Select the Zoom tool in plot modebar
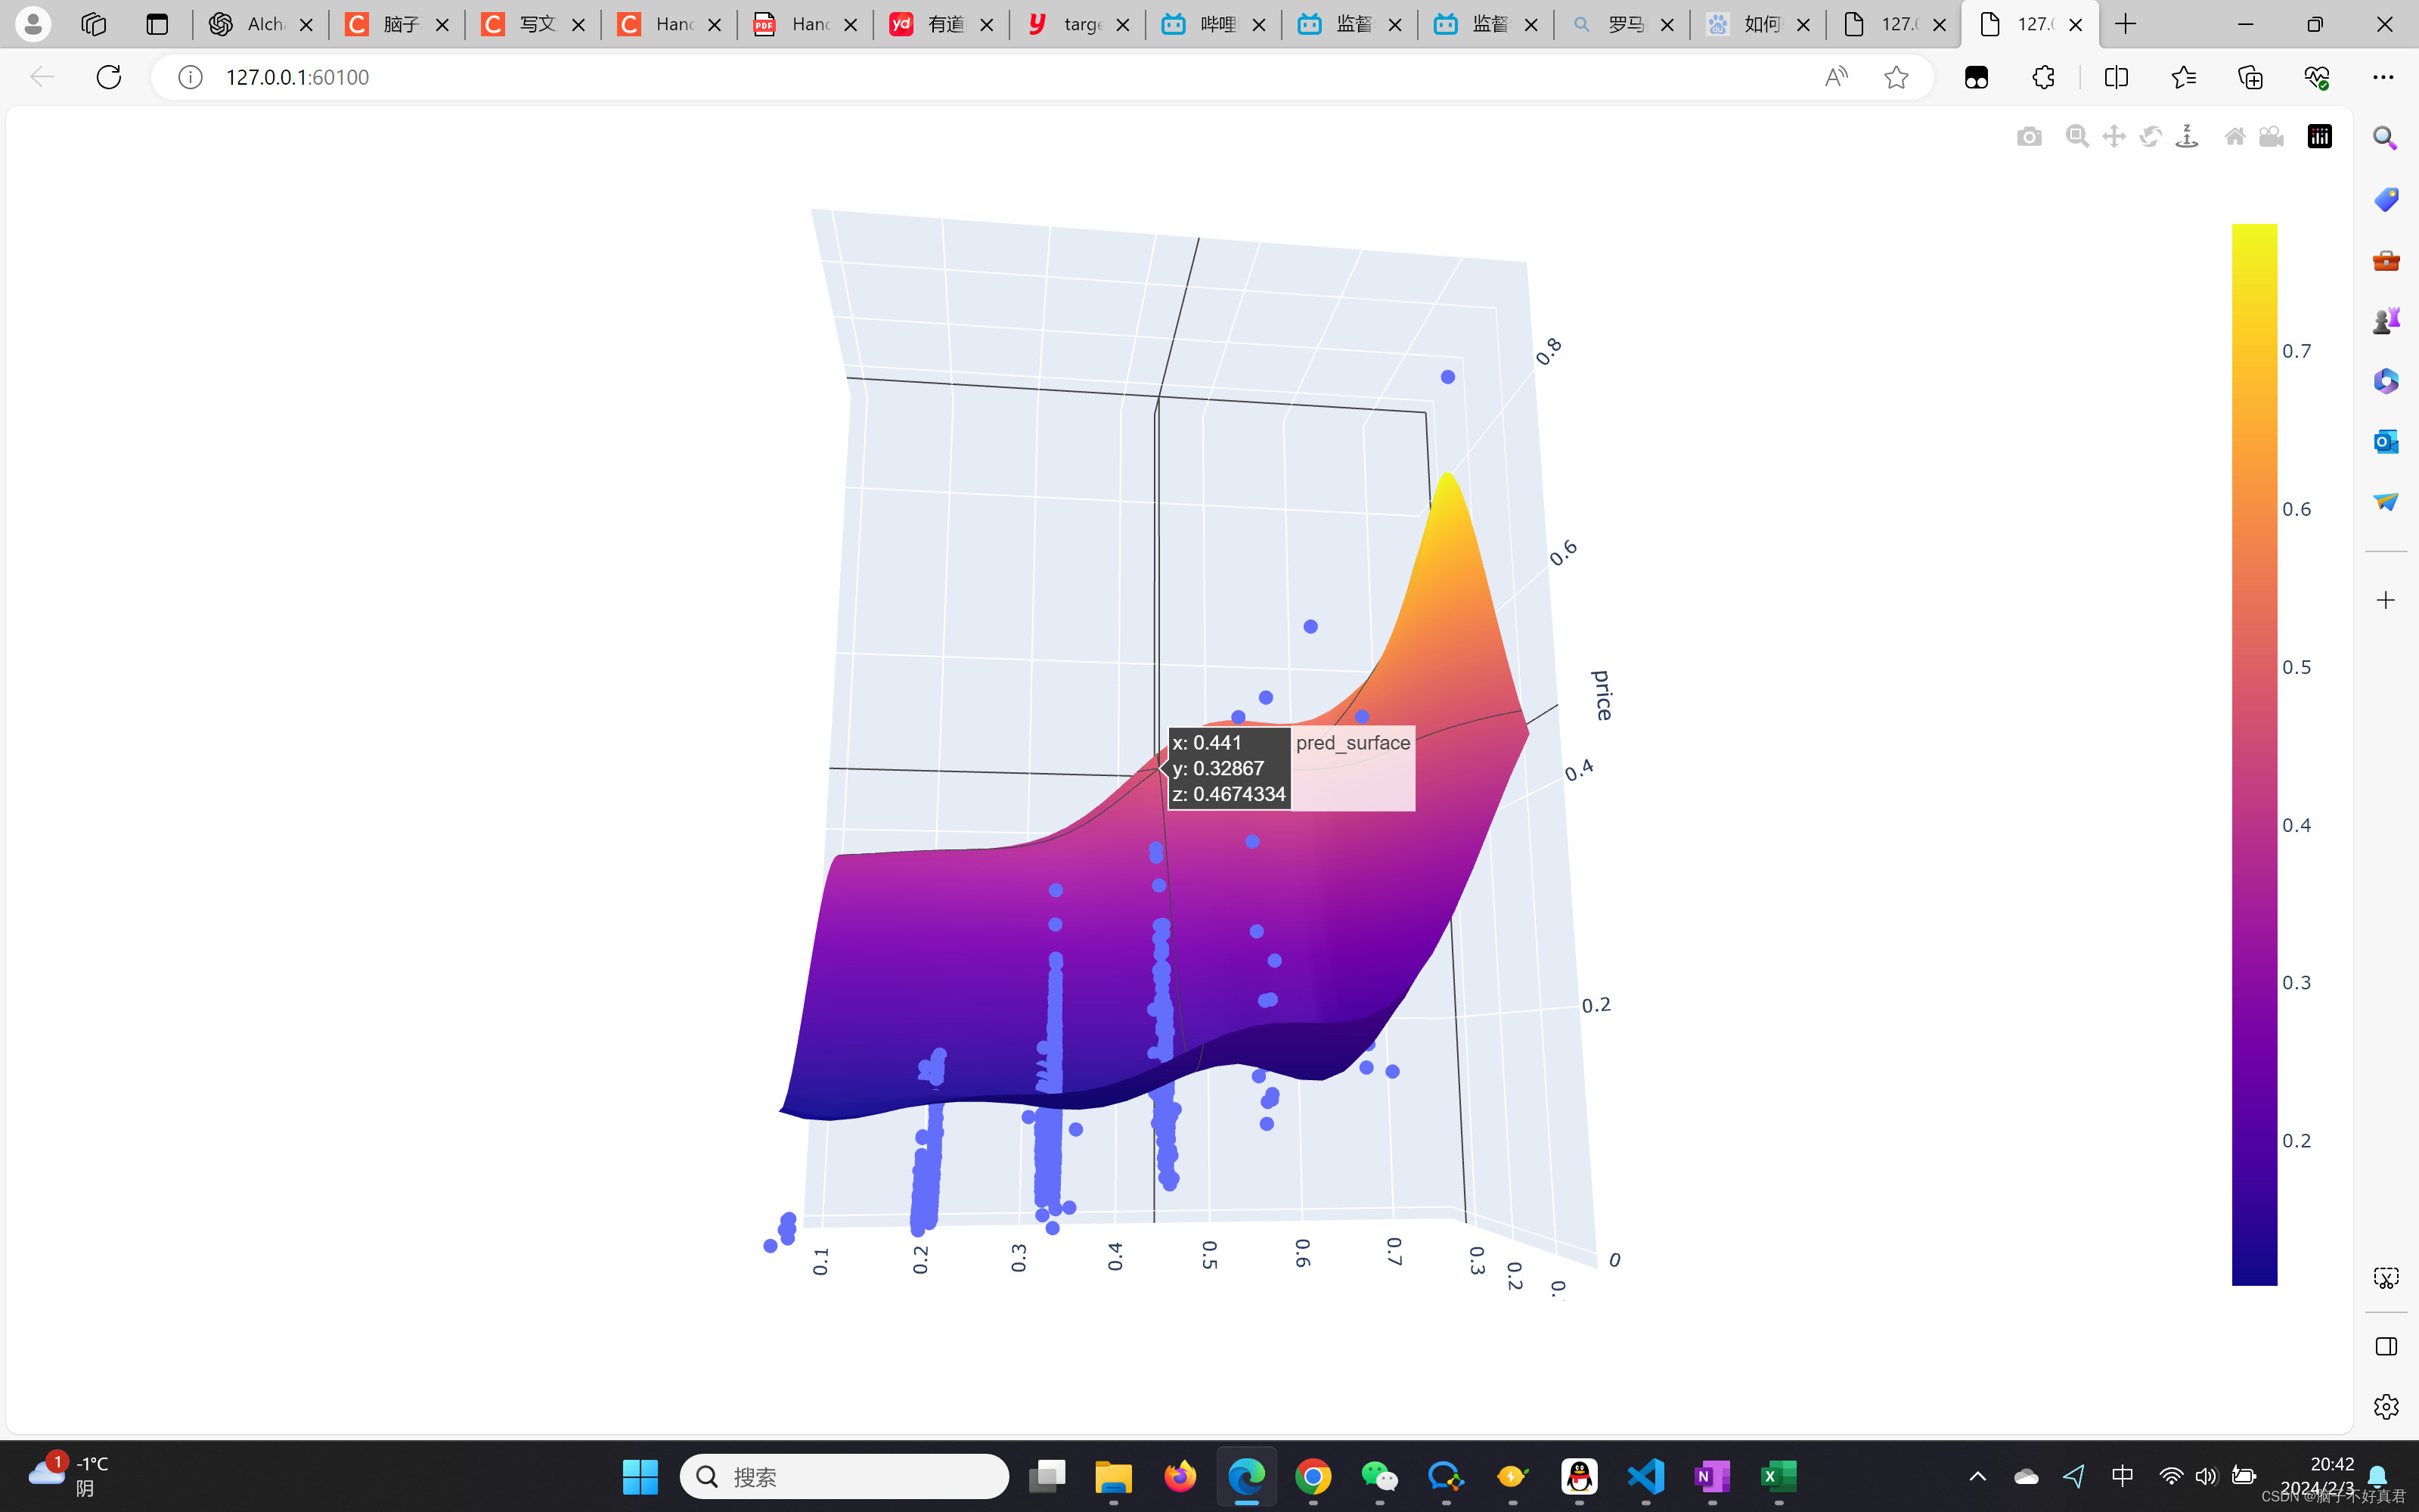 (2077, 136)
